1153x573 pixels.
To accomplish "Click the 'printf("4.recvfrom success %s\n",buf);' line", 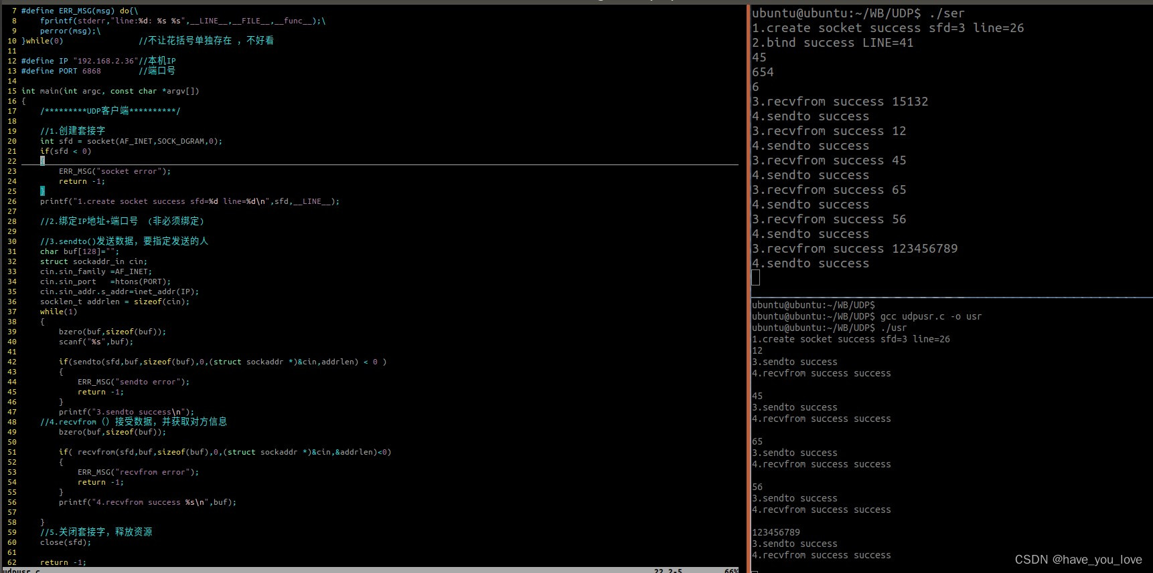I will click(x=147, y=502).
